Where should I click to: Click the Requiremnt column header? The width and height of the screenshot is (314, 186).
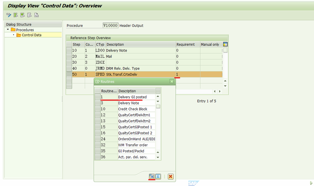point(185,45)
